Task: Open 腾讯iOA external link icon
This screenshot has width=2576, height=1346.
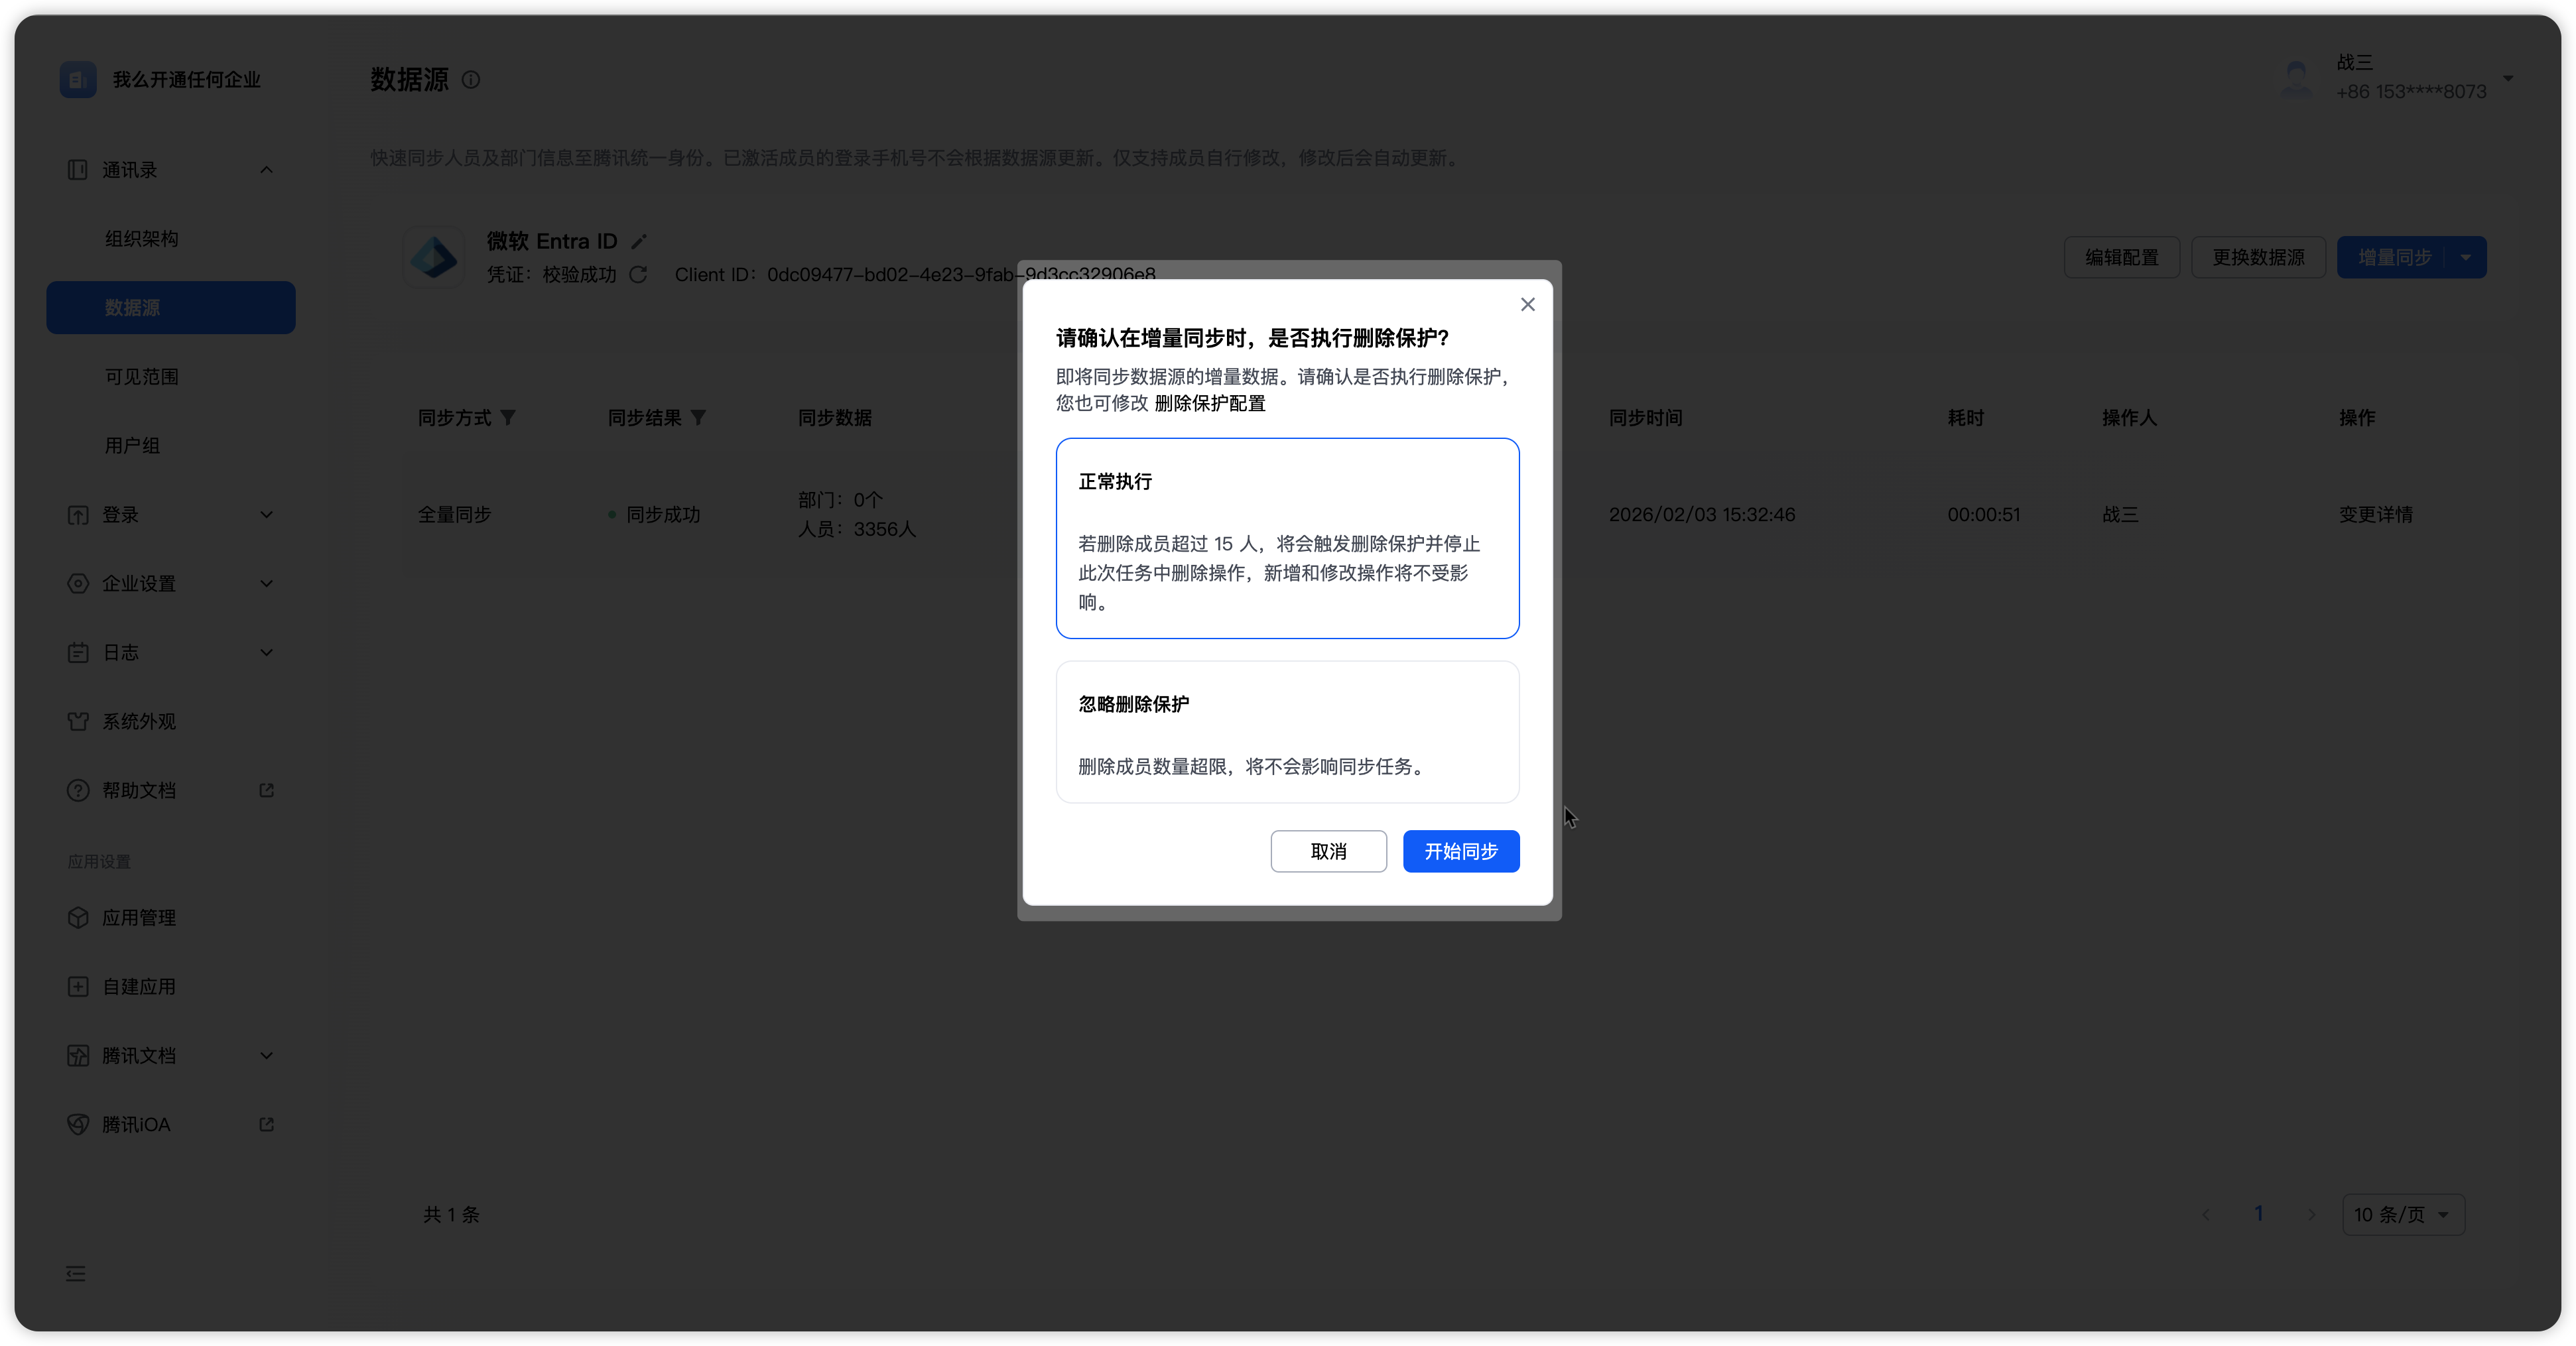Action: [x=266, y=1124]
